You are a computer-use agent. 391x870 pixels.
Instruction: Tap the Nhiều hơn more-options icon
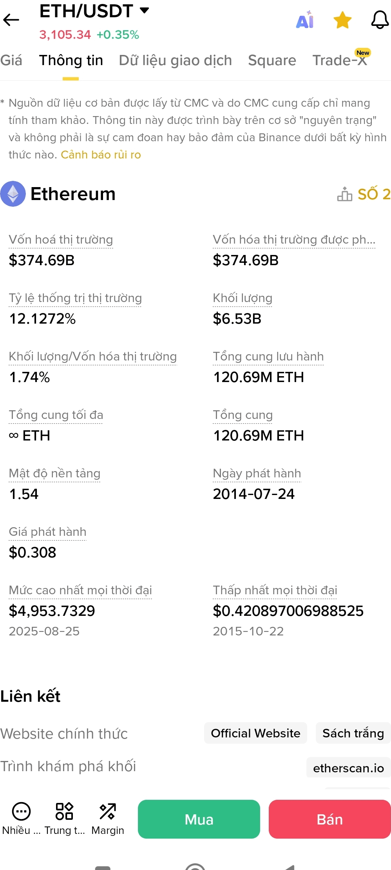21,812
